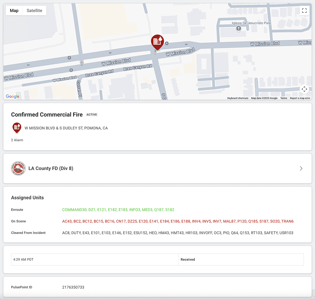Open Keyboard shortcuts link on map
Screen dimensions: 315x300
(x=238, y=98)
